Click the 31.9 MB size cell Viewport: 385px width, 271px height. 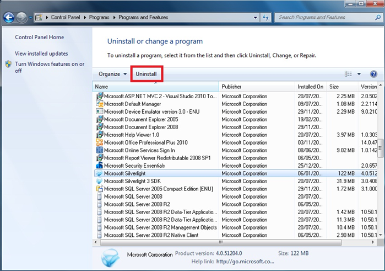tap(345, 181)
